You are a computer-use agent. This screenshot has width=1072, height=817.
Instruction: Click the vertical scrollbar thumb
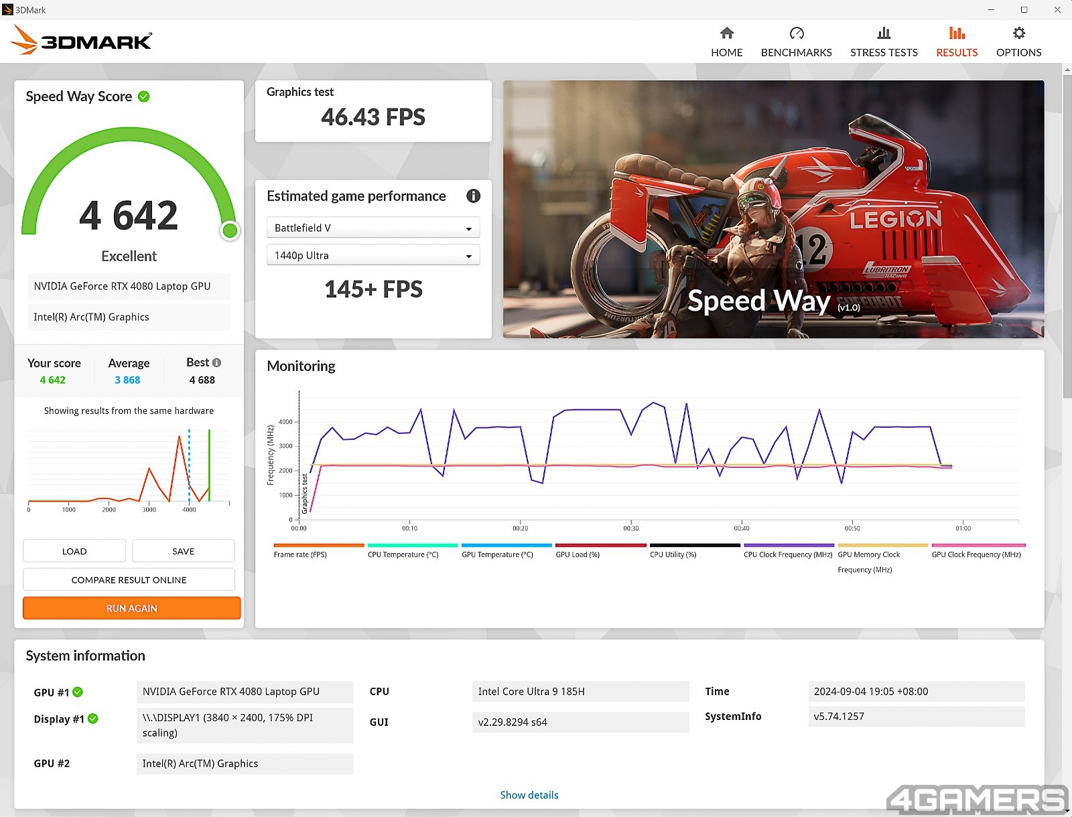click(x=1067, y=236)
